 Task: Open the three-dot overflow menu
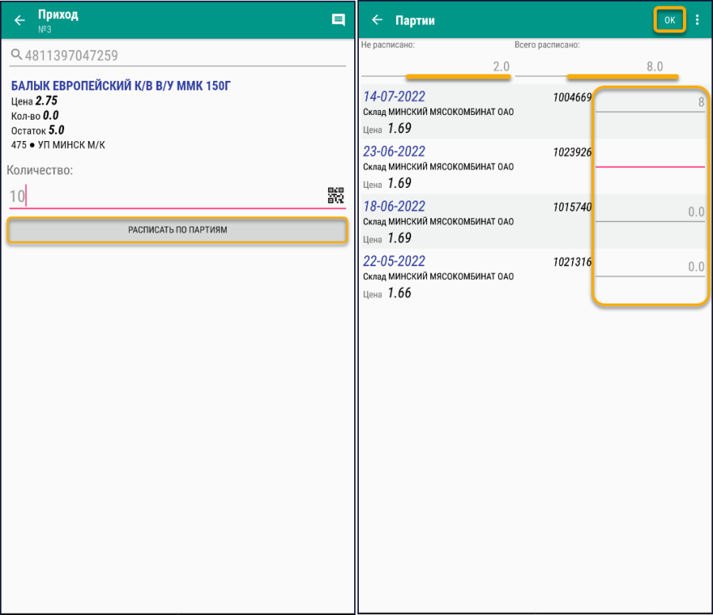pos(697,21)
